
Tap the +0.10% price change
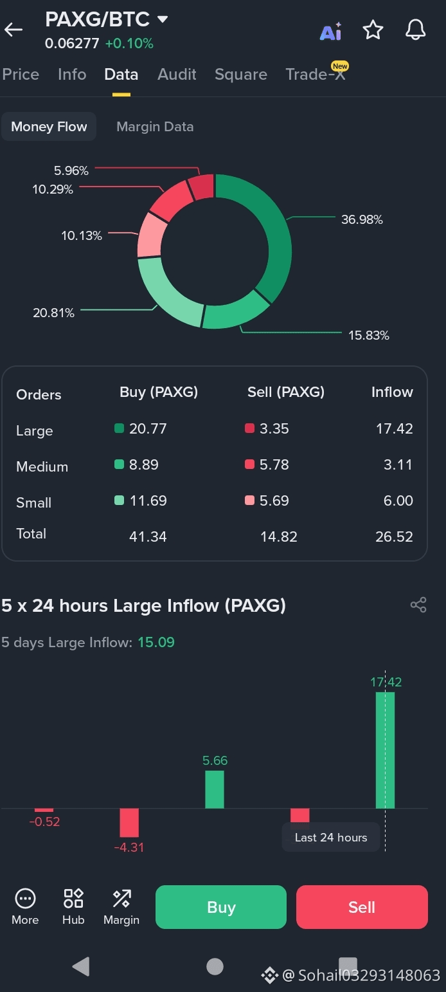(129, 44)
